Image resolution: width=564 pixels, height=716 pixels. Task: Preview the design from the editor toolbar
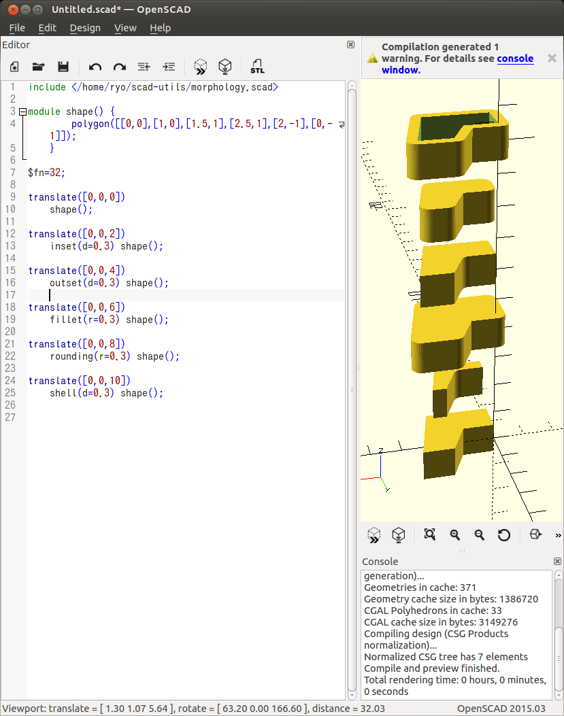pos(200,66)
